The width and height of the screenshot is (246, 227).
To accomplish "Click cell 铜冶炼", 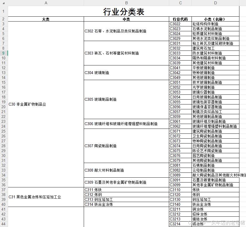I will click(x=215, y=209).
